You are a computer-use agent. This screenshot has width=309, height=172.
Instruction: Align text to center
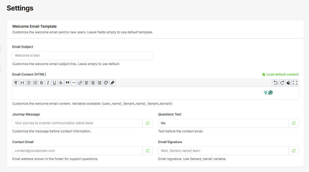click(x=93, y=82)
